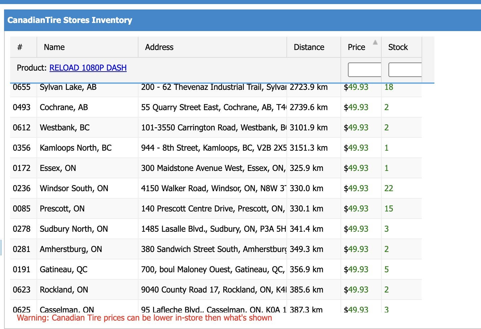Click the Price filter input field
The width and height of the screenshot is (481, 329).
click(x=364, y=70)
